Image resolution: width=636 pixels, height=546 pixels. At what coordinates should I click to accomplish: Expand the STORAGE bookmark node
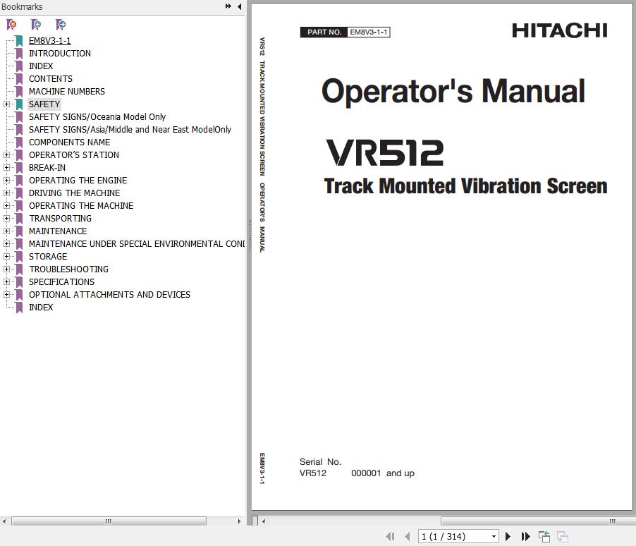(6, 256)
